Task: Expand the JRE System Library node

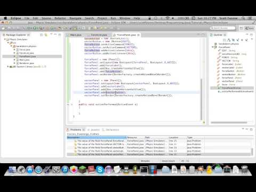Action: pyautogui.click(x=8, y=67)
